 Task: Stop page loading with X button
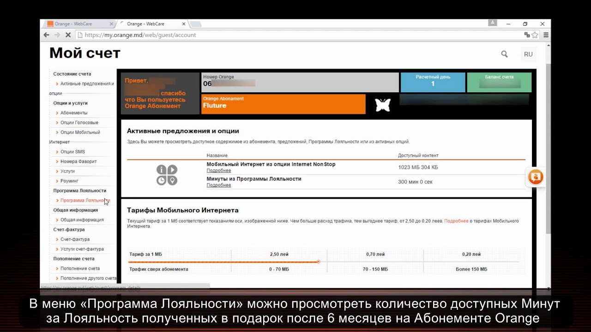pyautogui.click(x=68, y=35)
